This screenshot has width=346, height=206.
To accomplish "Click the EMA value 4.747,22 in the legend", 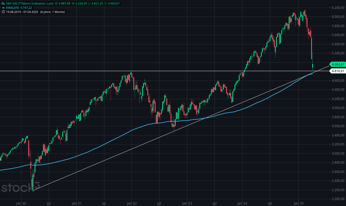I will coord(26,8).
